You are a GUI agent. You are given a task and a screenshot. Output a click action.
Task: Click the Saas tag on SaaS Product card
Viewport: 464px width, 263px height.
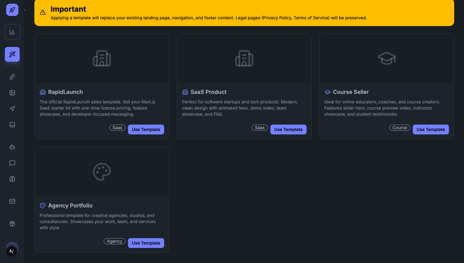pyautogui.click(x=260, y=128)
